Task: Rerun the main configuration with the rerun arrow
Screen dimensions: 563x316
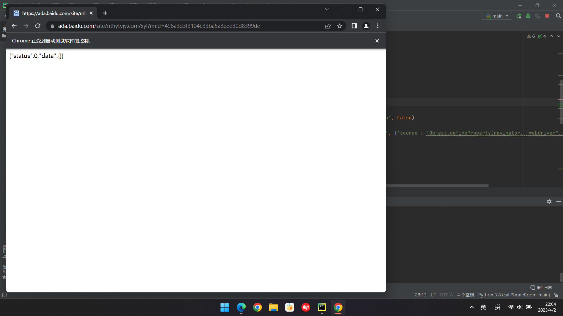Action: (519, 16)
